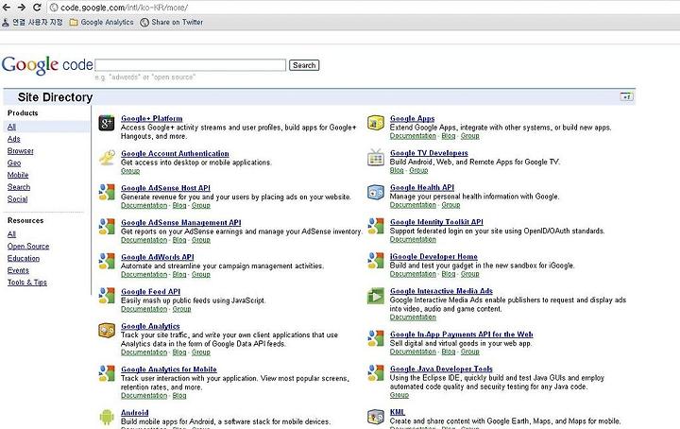This screenshot has height=429, width=680.
Task: Open the Google Feed API link
Action: (151, 291)
